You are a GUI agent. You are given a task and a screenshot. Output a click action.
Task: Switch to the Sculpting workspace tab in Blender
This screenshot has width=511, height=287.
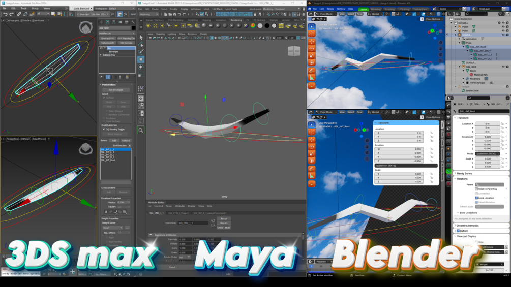coord(389,10)
